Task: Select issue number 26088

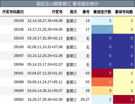Action: click(19, 82)
